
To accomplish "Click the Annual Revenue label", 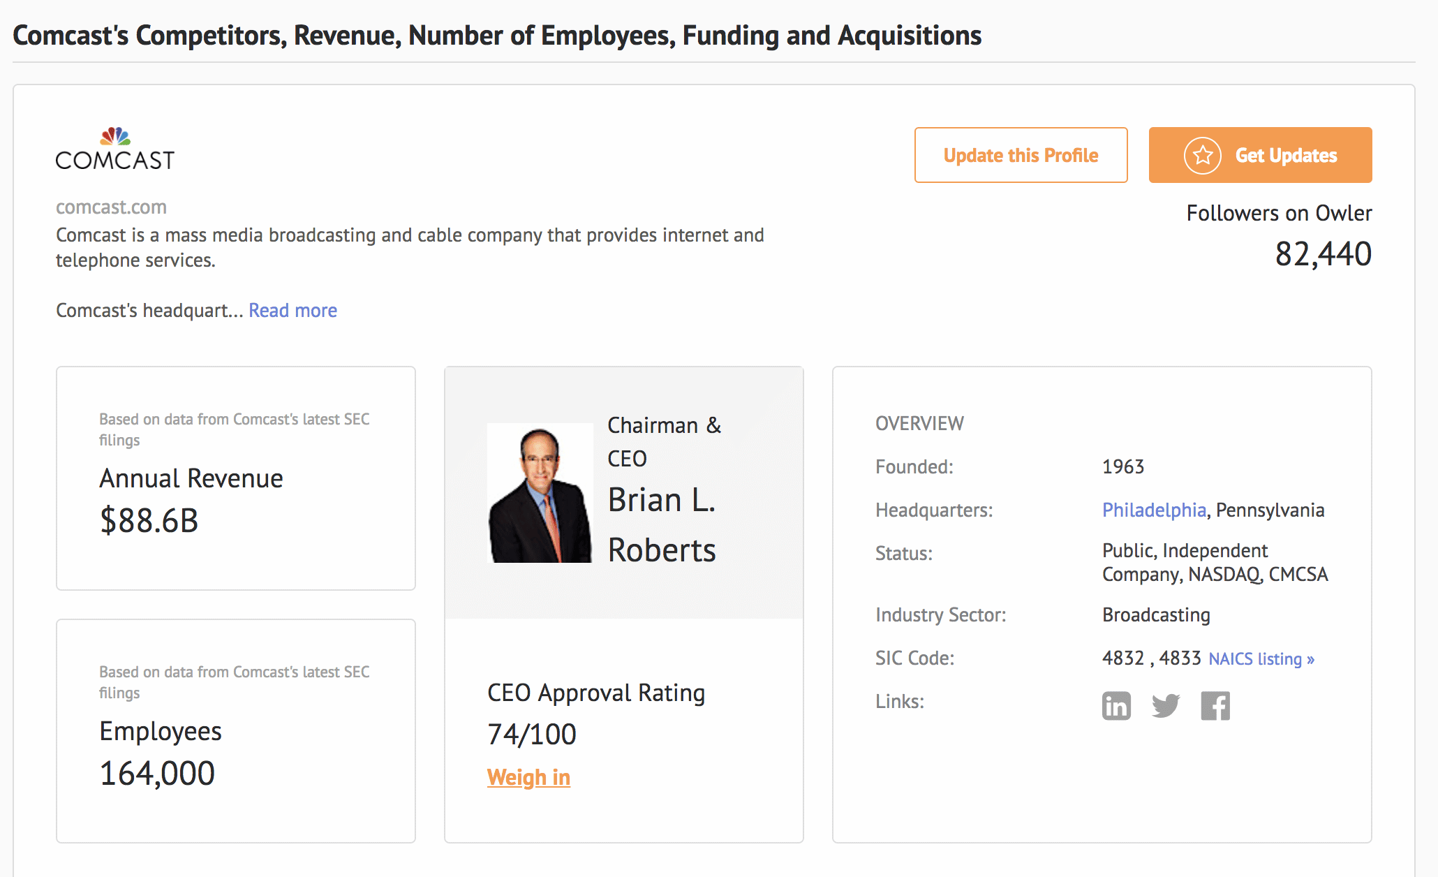I will click(x=191, y=478).
